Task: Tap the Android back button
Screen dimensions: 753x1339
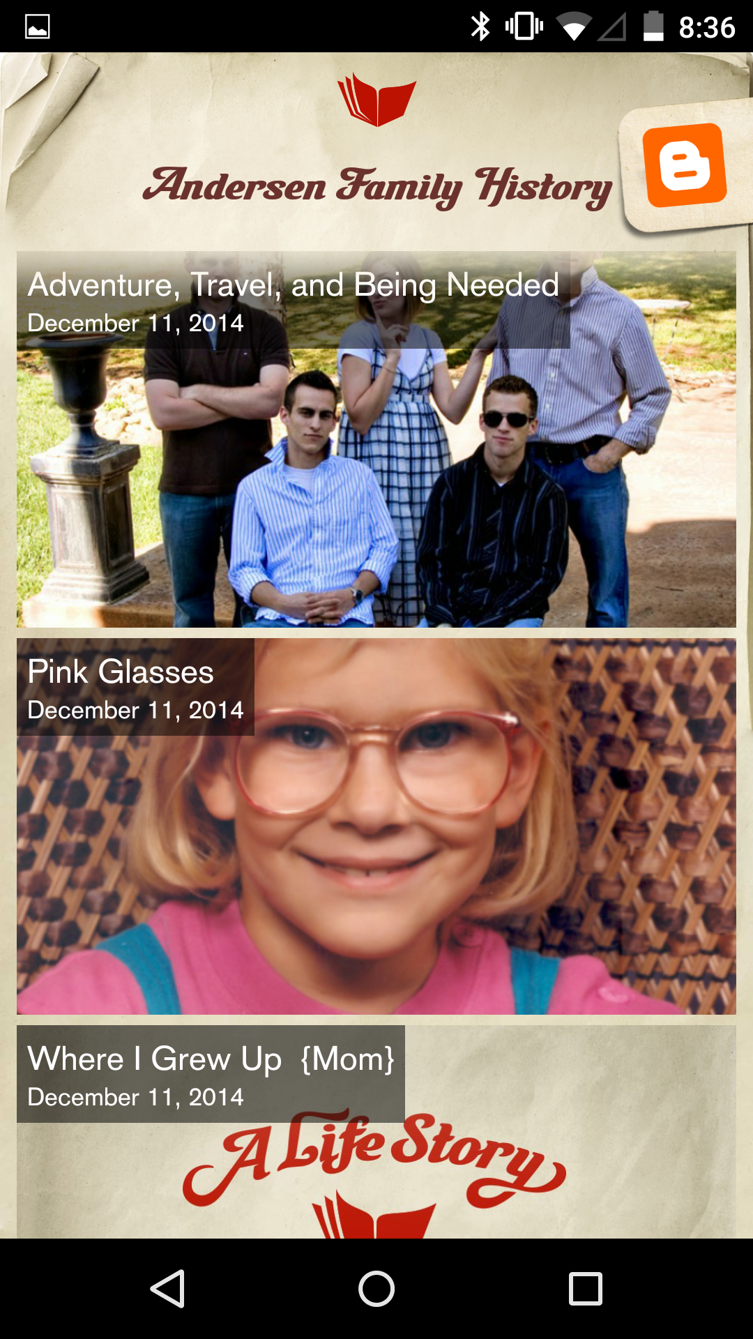Action: [x=168, y=1288]
